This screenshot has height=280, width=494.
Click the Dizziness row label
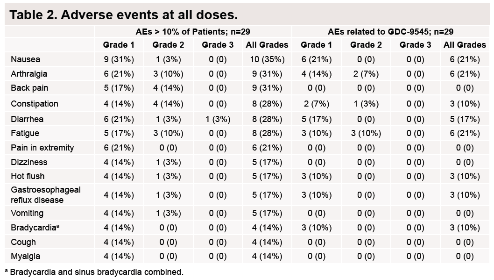coord(29,162)
